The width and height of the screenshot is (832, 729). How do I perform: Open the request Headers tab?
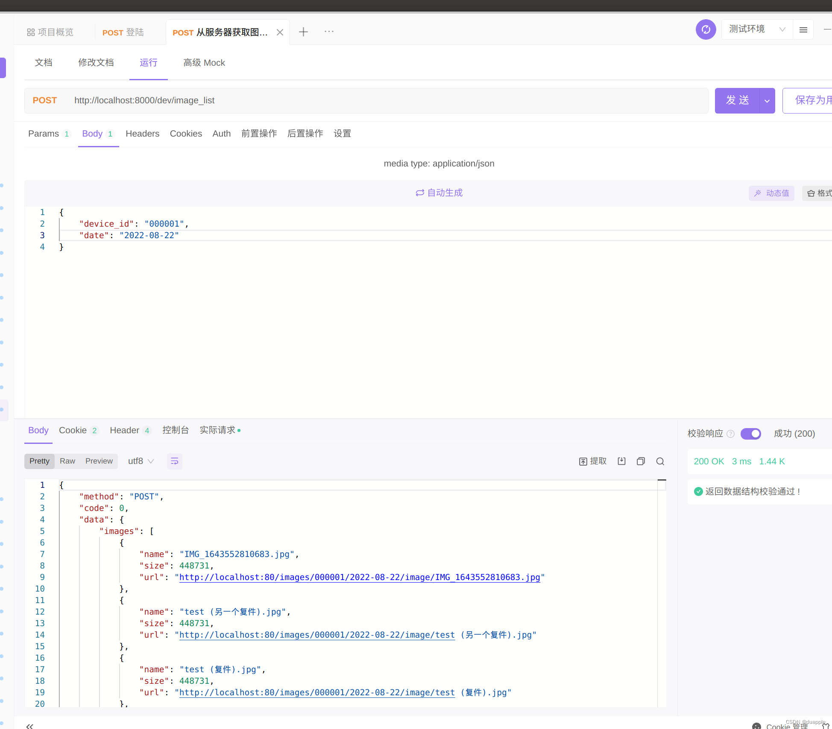coord(143,134)
